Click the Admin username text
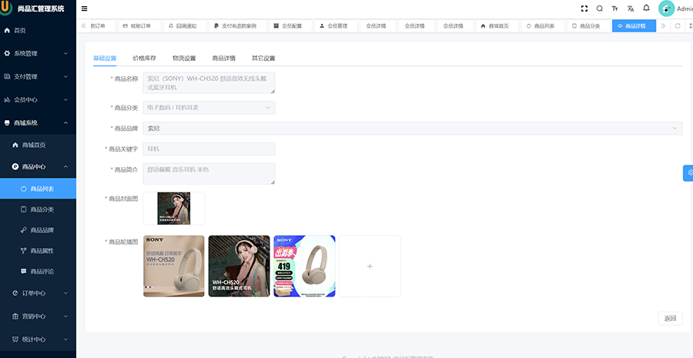The image size is (693, 358). point(685,8)
